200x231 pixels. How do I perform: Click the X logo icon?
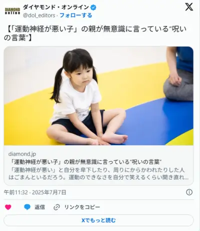coord(189,7)
